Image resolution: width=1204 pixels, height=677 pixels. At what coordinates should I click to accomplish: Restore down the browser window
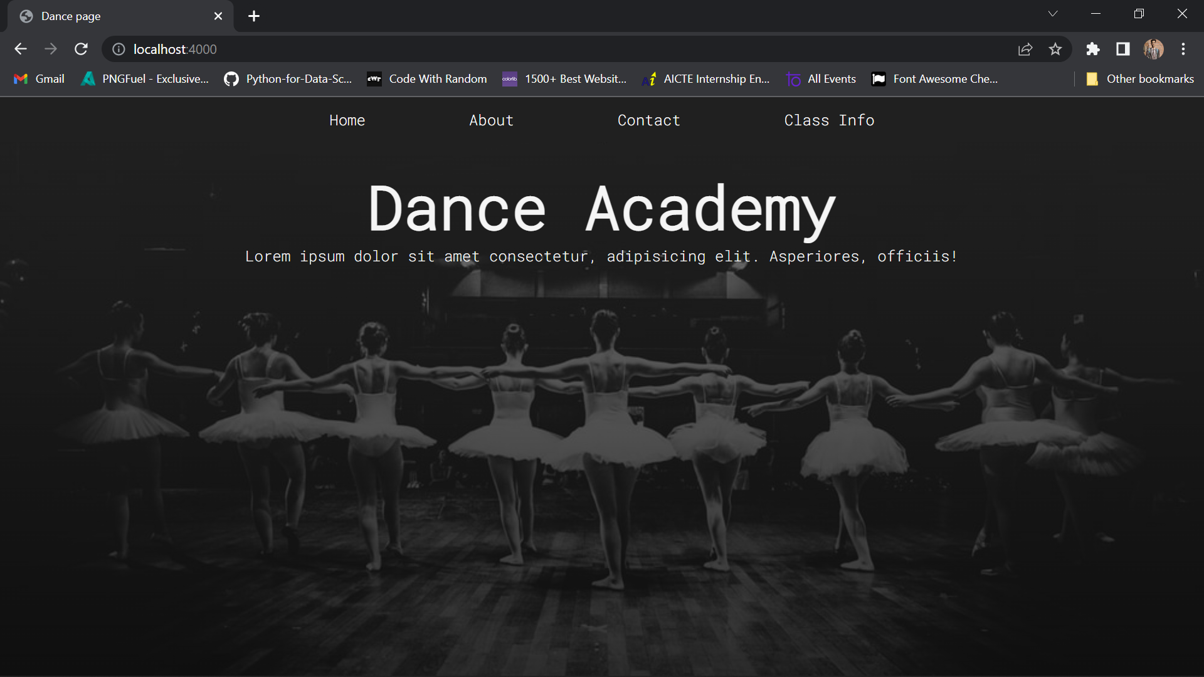coord(1139,14)
